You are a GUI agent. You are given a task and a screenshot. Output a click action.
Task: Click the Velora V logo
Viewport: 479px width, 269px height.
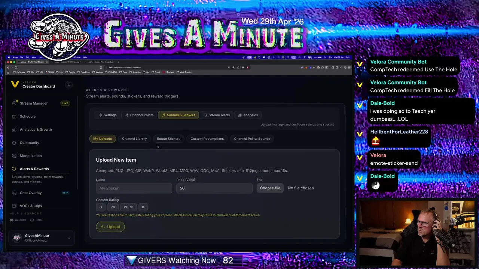15,84
